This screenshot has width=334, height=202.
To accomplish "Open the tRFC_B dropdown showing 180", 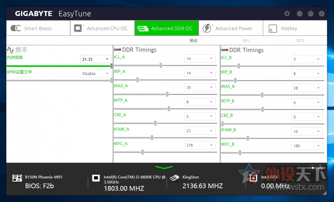I will 307,146.
